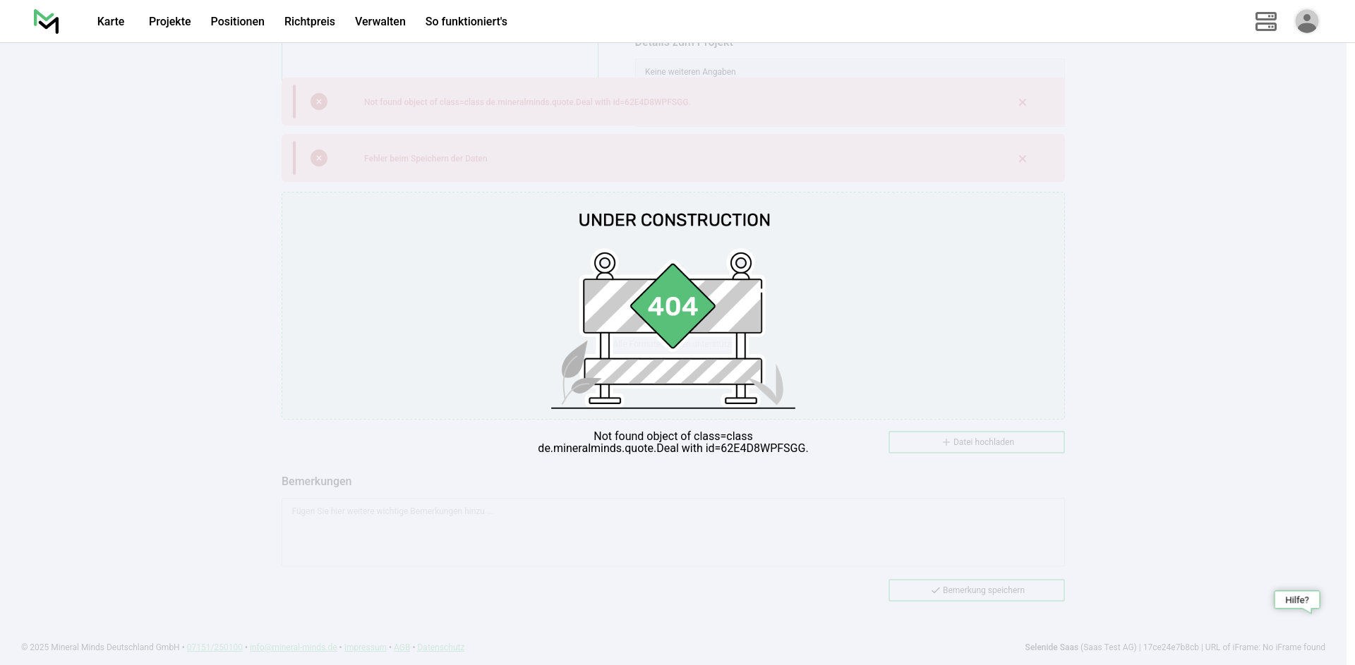Click the Mineral Minds logo
This screenshot has height=665, width=1355.
(47, 21)
